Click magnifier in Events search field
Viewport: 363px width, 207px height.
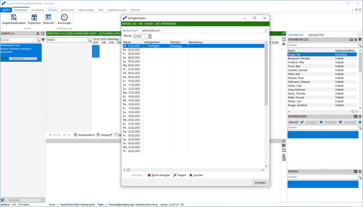point(38,40)
